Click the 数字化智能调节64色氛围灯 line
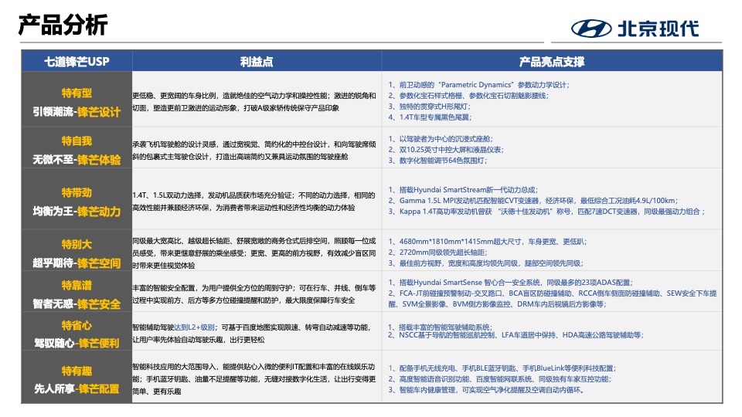 pos(437,161)
